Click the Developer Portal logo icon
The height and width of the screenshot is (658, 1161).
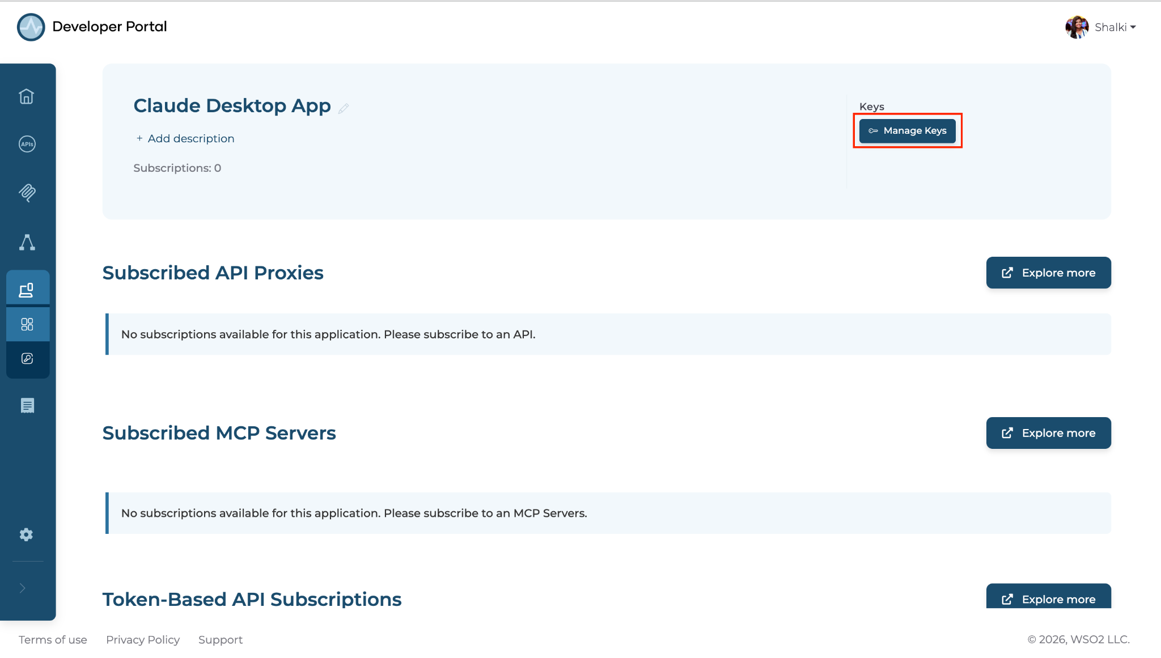(31, 27)
